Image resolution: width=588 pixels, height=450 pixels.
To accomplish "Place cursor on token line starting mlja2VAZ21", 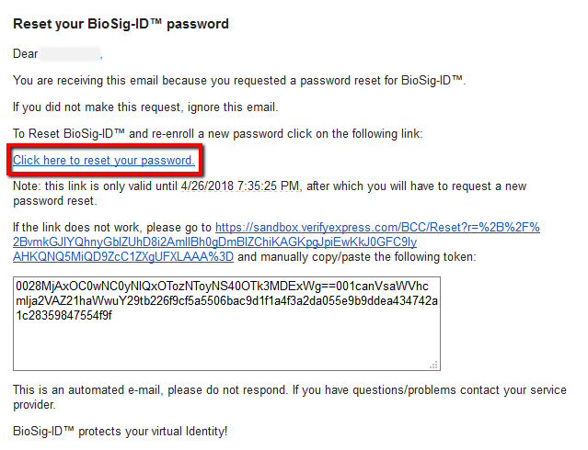I will [226, 300].
